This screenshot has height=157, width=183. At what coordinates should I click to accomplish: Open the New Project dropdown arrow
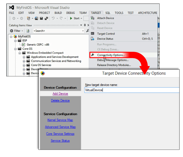32,18
